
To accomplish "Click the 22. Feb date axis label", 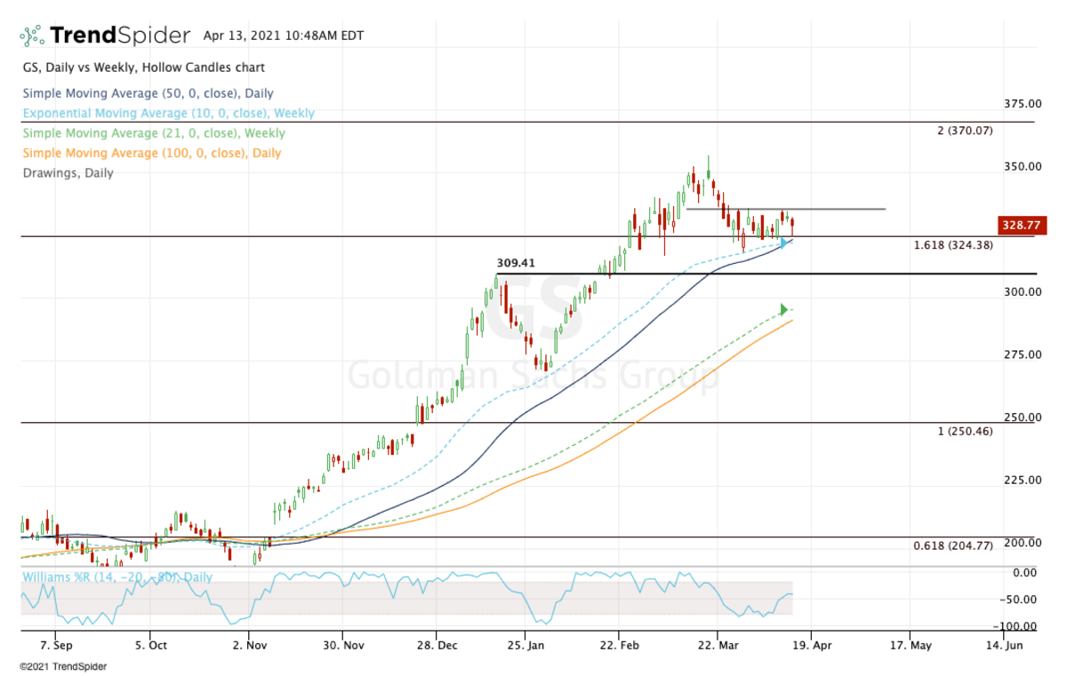I will [622, 646].
